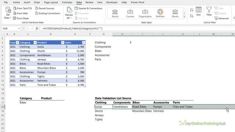This screenshot has height=132, width=235.
Task: Select the Accessories header in row 17
Action: point(162,103)
